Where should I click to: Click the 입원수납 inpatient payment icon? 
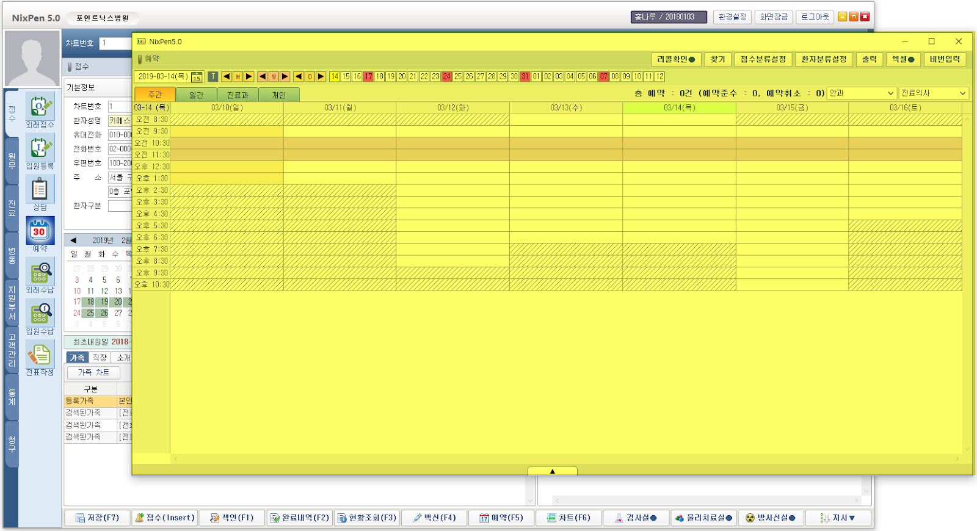40,314
